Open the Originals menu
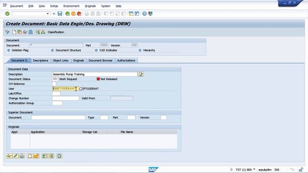Viewport: 308px width, 173px height. (90, 6)
